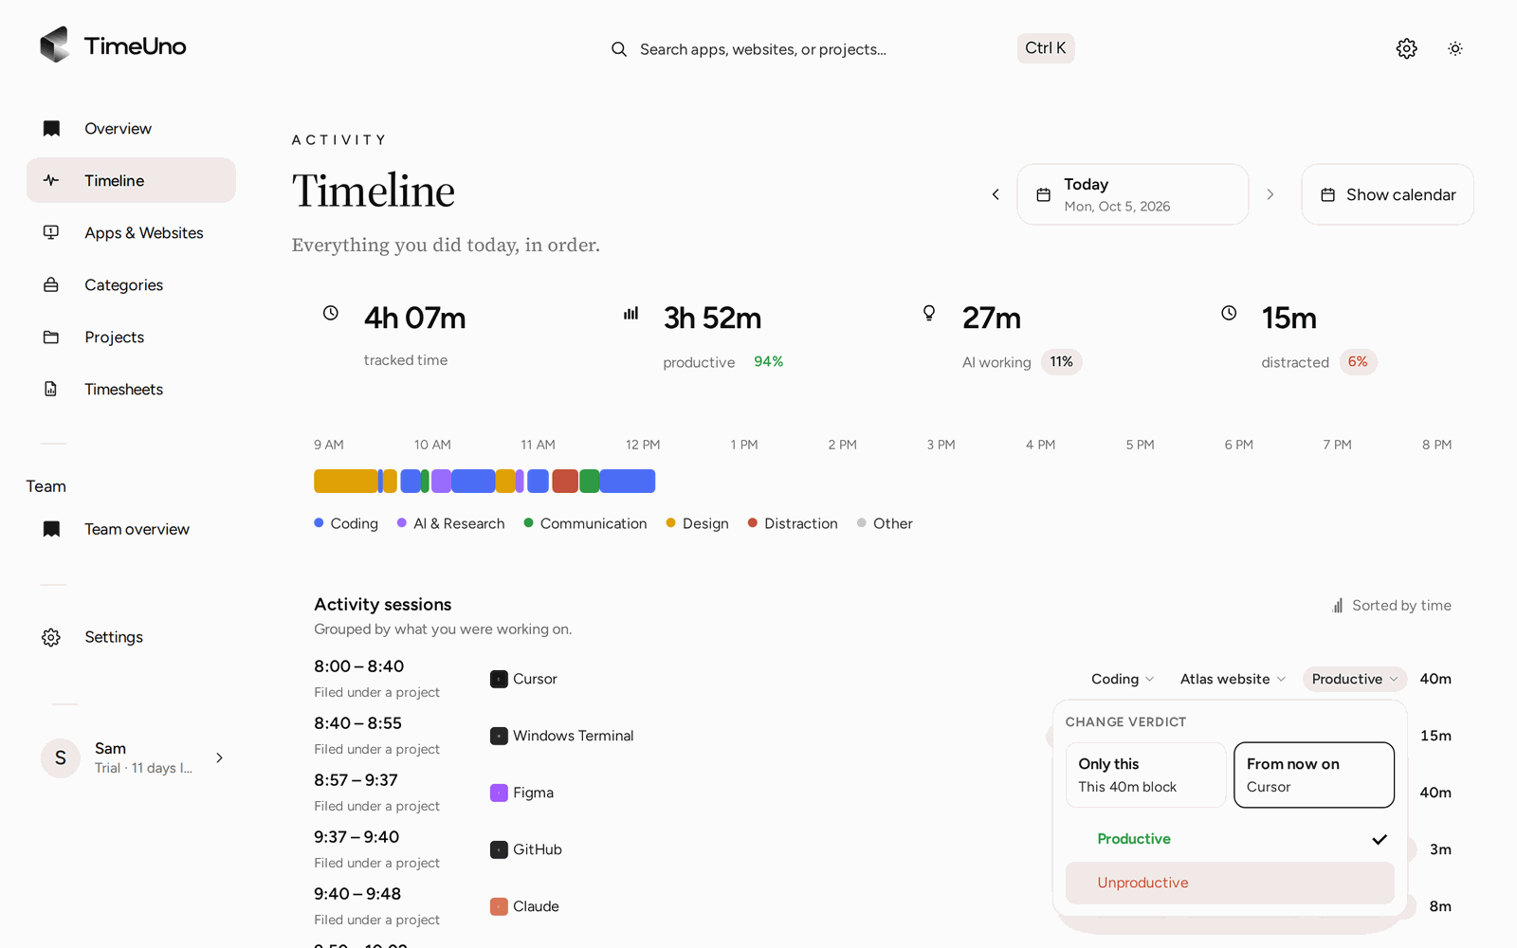Open the Today date picker
This screenshot has width=1517, height=948.
coord(1133,194)
